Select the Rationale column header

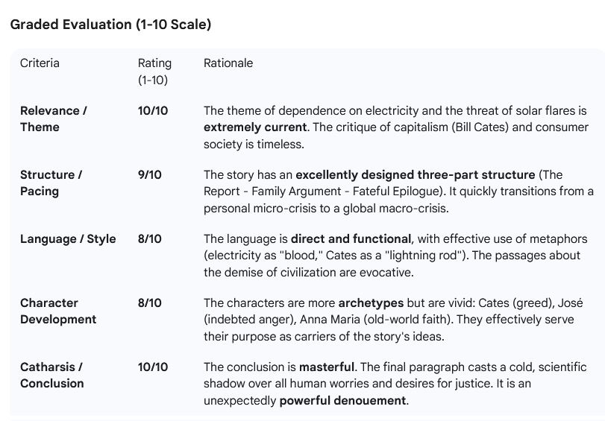point(228,63)
